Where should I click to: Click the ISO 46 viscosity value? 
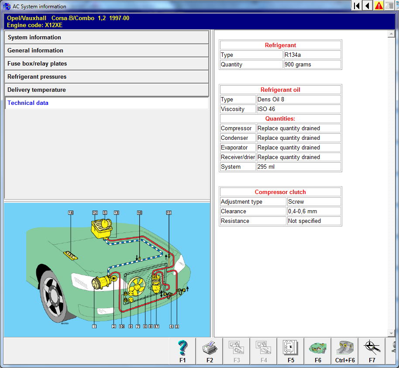(x=299, y=109)
